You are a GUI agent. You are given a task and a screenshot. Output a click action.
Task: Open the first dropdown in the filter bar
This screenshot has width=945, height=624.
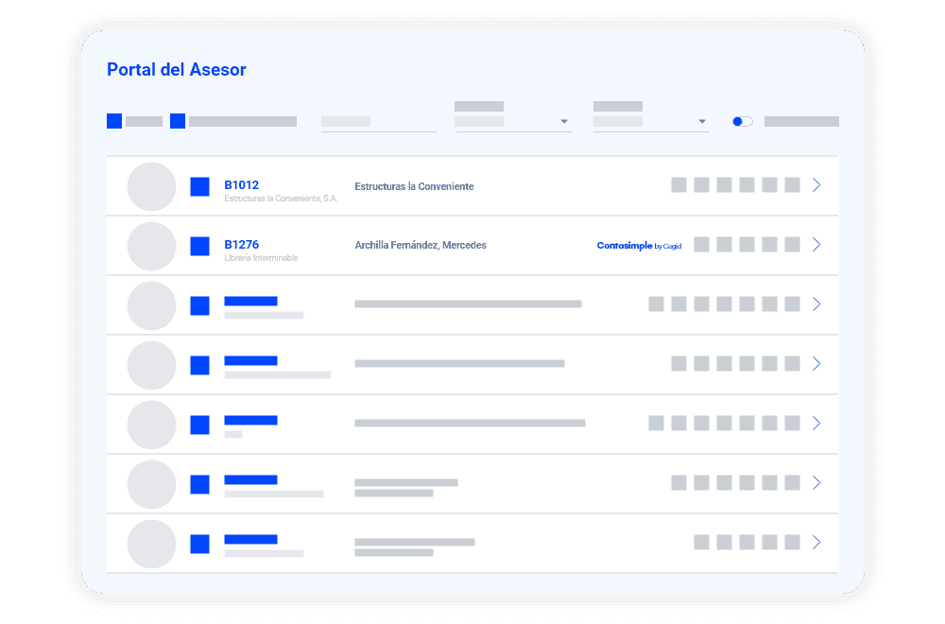click(x=513, y=122)
